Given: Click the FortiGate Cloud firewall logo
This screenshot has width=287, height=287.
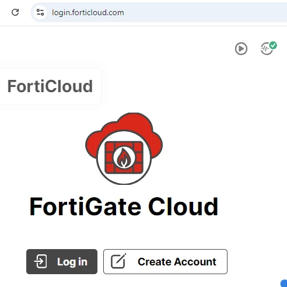Looking at the screenshot, I should 124,149.
